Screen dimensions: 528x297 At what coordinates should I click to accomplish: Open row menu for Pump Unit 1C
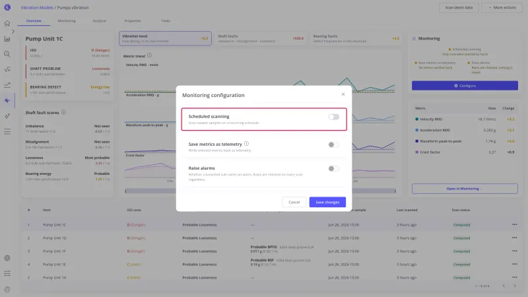click(515, 224)
